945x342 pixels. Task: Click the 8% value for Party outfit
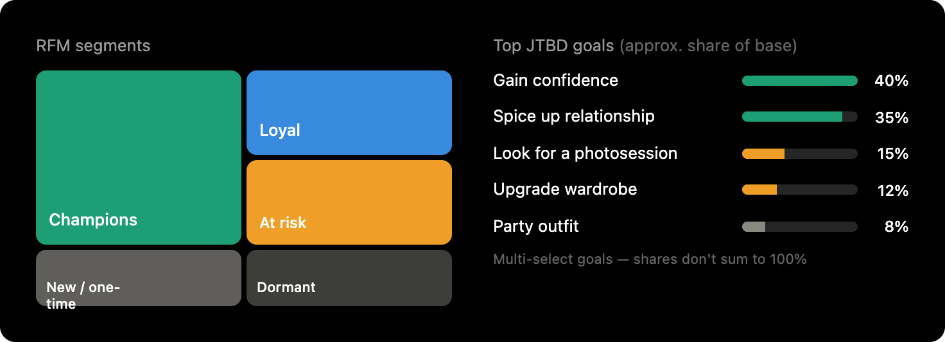[x=896, y=227]
